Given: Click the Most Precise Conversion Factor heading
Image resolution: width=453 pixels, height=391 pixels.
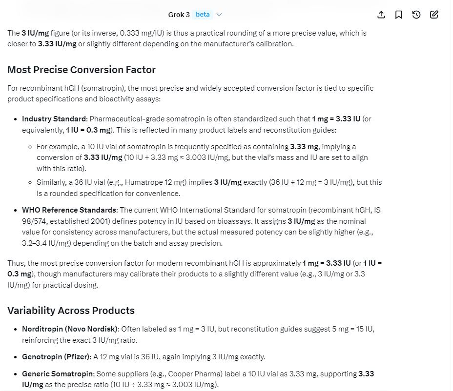Looking at the screenshot, I should point(82,70).
